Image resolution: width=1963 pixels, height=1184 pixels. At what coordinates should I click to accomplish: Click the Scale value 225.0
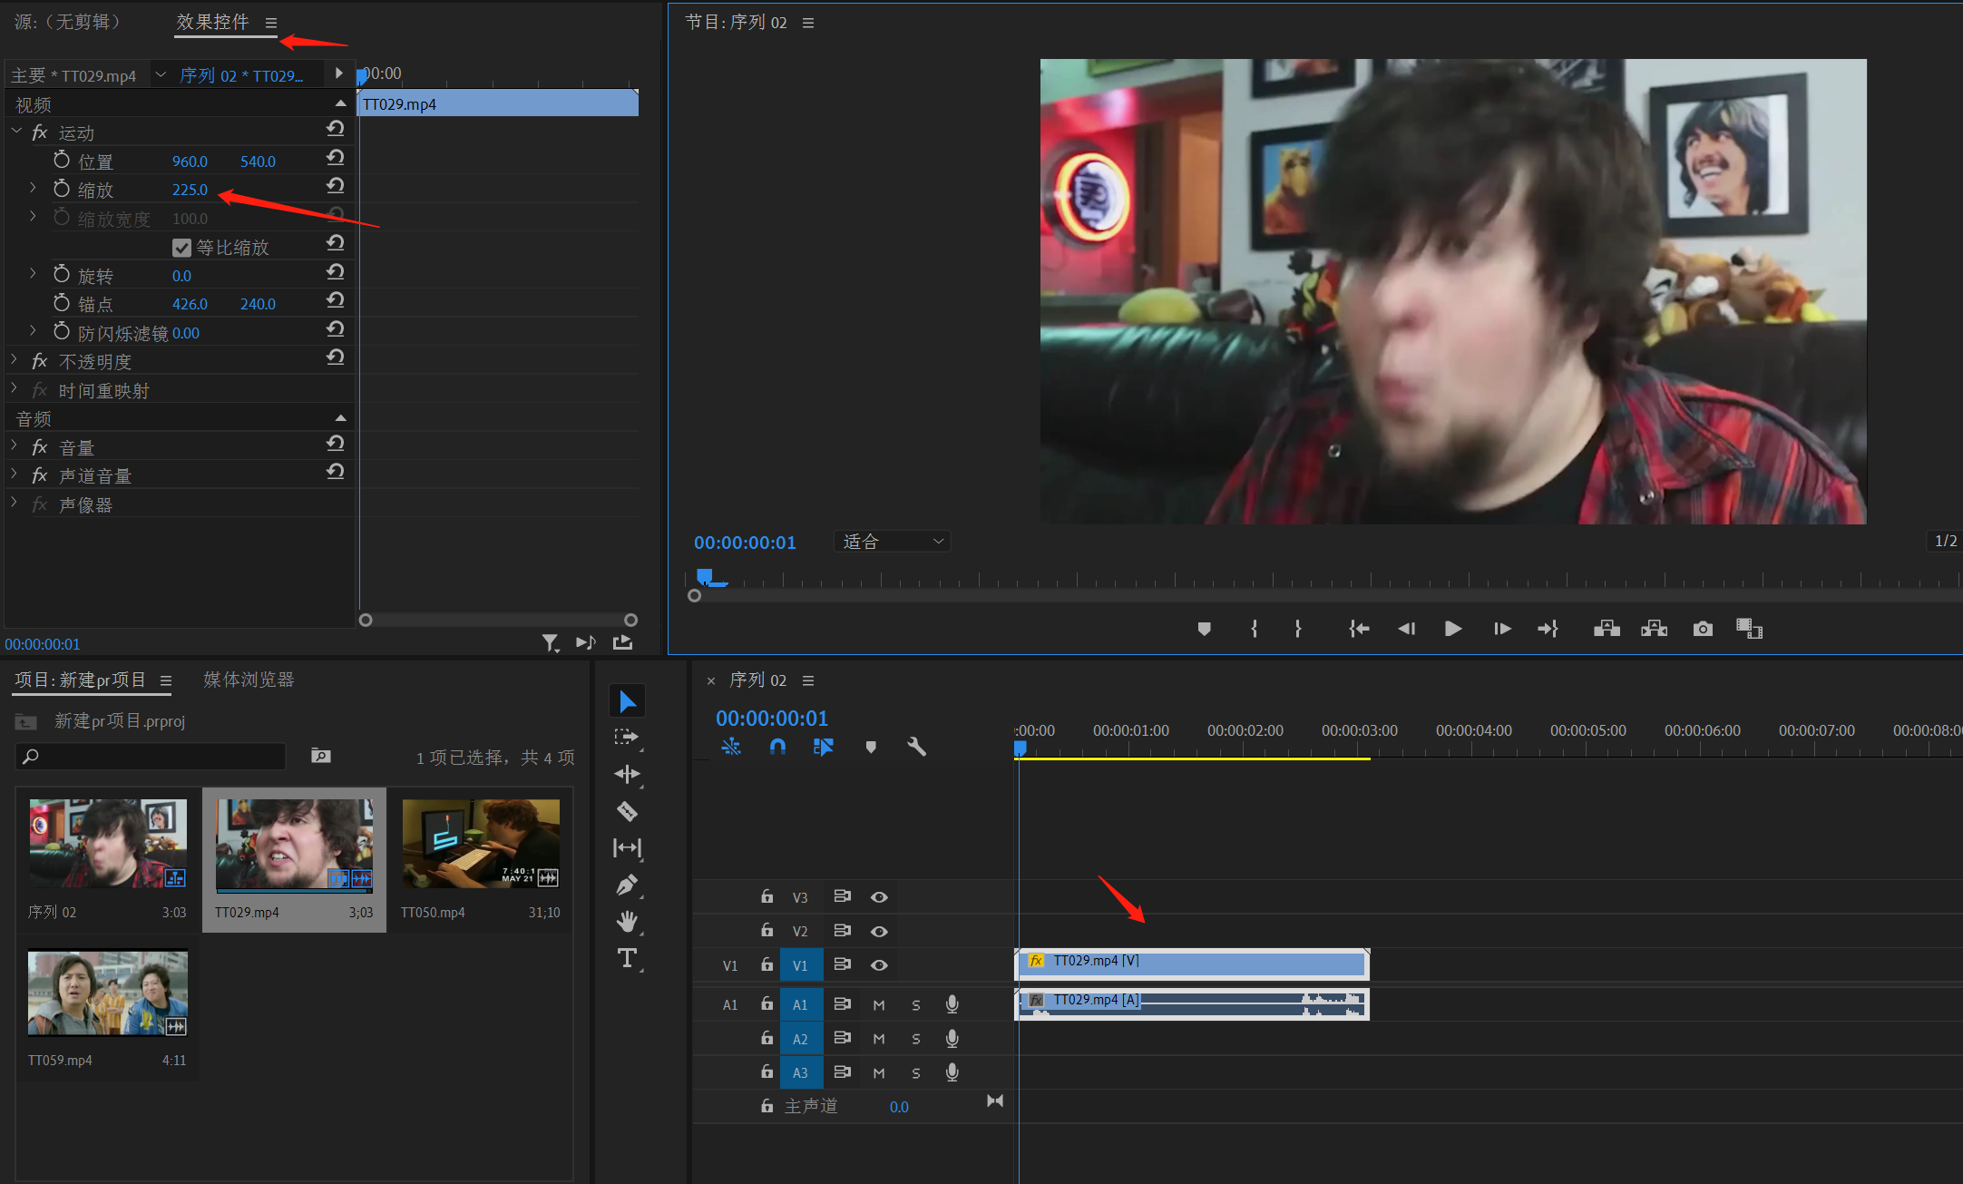point(190,190)
